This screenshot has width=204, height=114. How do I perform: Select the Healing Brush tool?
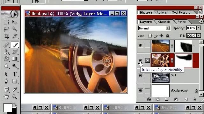(6, 45)
